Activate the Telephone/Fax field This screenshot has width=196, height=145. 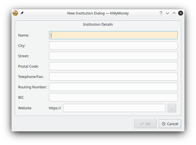pos(113,77)
